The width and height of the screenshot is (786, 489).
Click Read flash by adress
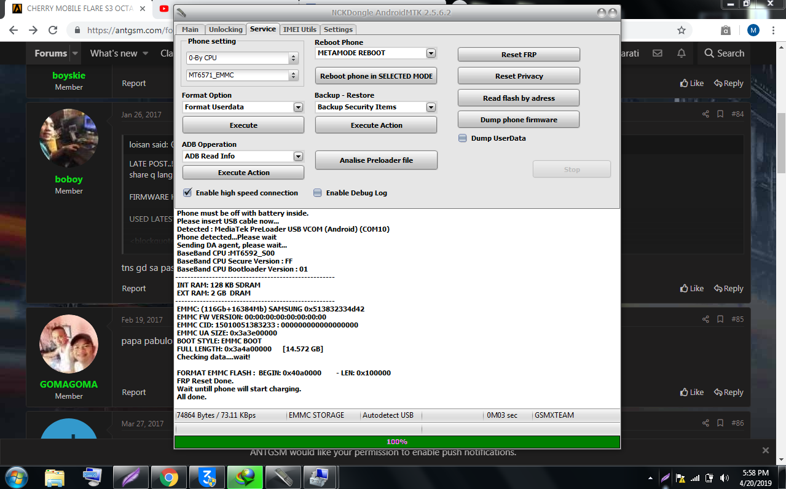point(519,98)
